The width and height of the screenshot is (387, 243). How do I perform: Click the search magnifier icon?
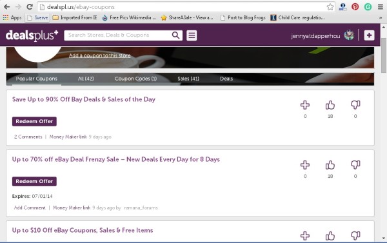[175, 35]
